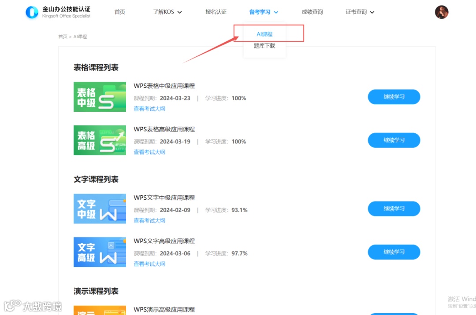Image resolution: width=476 pixels, height=315 pixels.
Task: Click the 97.7% learning progress value
Action: coord(239,253)
